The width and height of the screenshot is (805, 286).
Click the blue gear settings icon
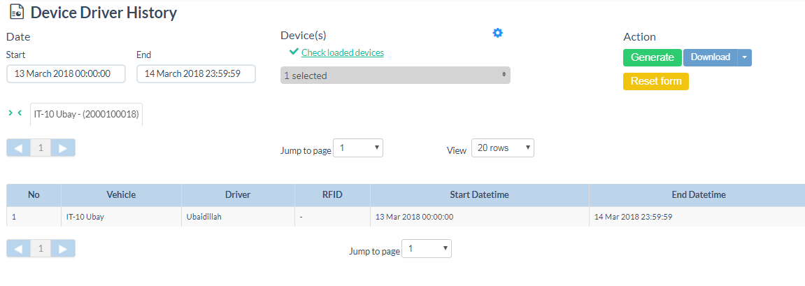[498, 33]
